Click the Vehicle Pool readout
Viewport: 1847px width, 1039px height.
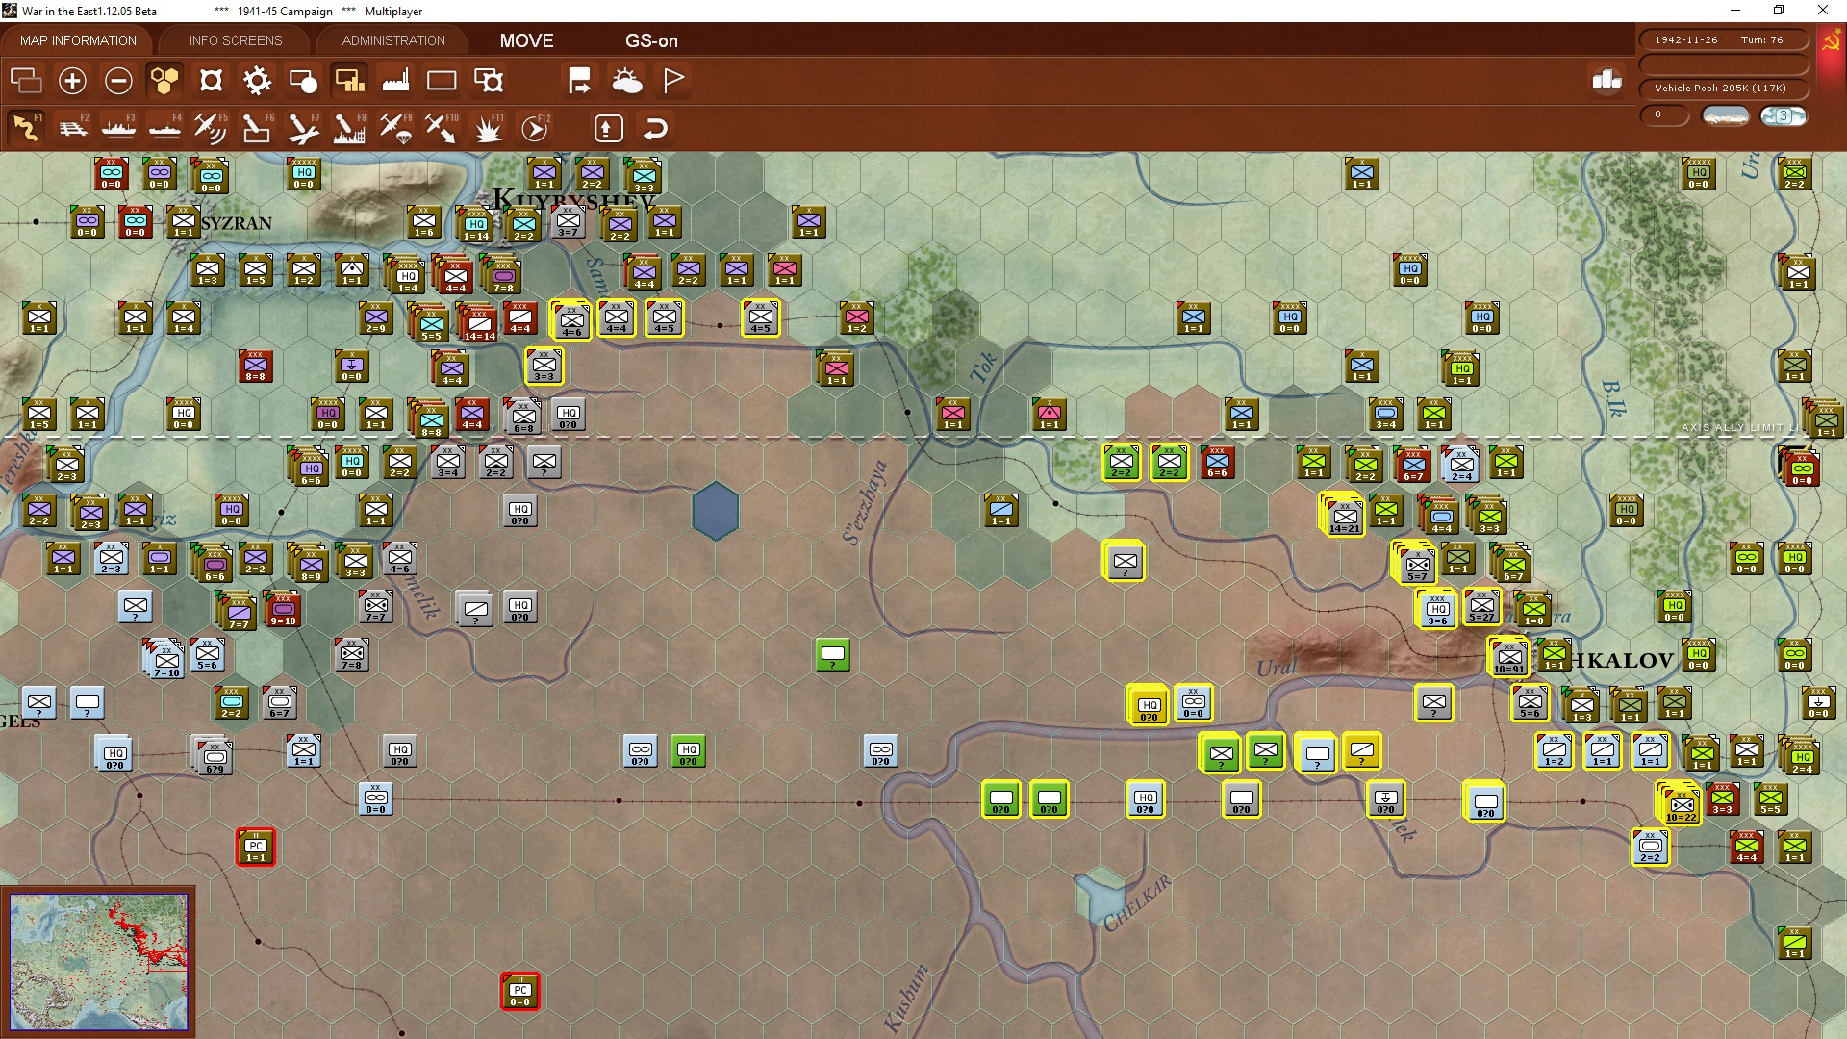(1720, 88)
